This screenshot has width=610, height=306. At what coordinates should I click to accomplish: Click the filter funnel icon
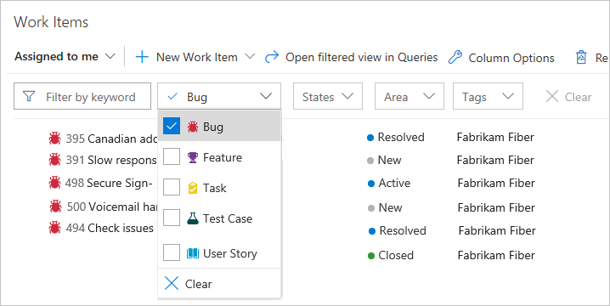click(29, 96)
